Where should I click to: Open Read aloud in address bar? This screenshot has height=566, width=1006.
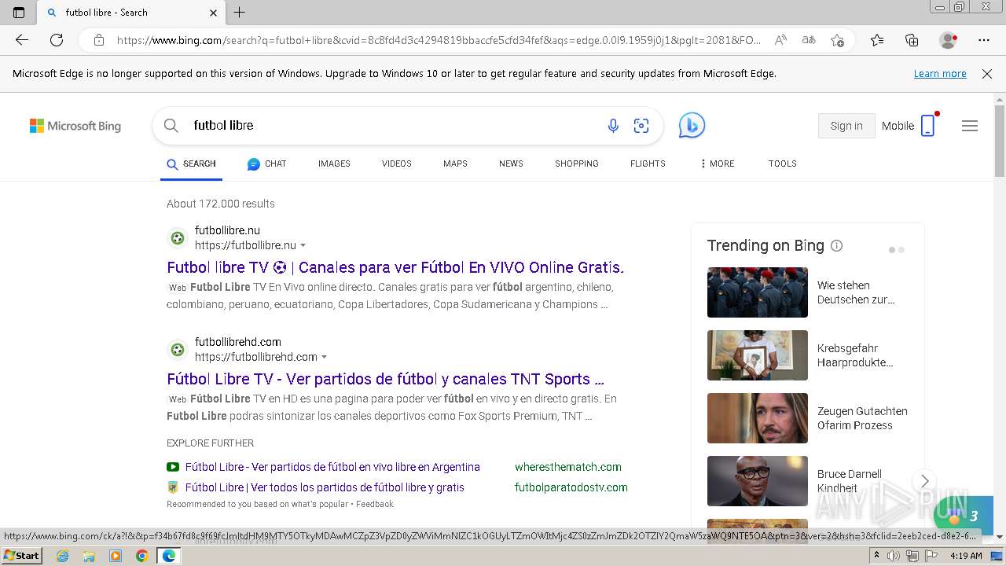point(780,40)
